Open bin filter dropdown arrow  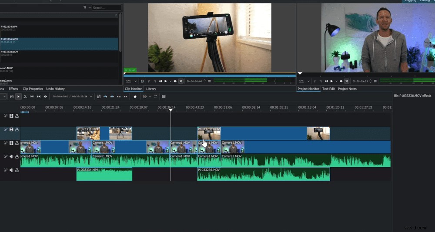(89, 7)
